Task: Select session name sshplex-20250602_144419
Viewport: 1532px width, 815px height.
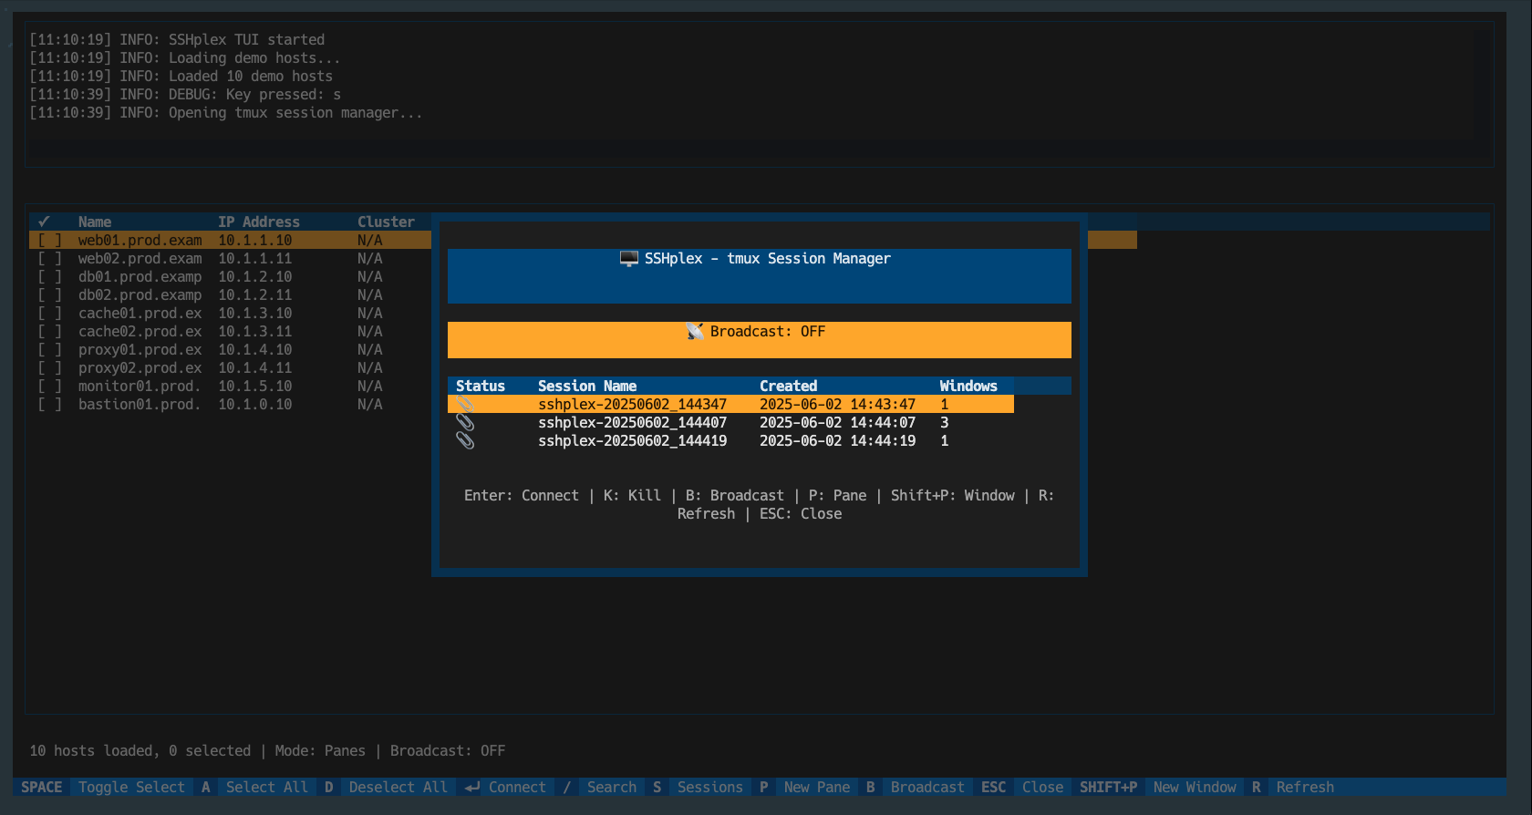Action: pos(633,441)
